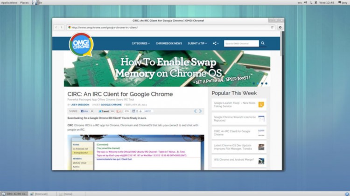The width and height of the screenshot is (350, 196).
Task: Open the Applications menu in top panel
Action: [9, 3]
